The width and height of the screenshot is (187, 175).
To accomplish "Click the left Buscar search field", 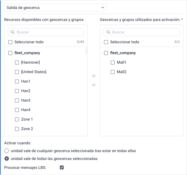I will click(x=49, y=32).
